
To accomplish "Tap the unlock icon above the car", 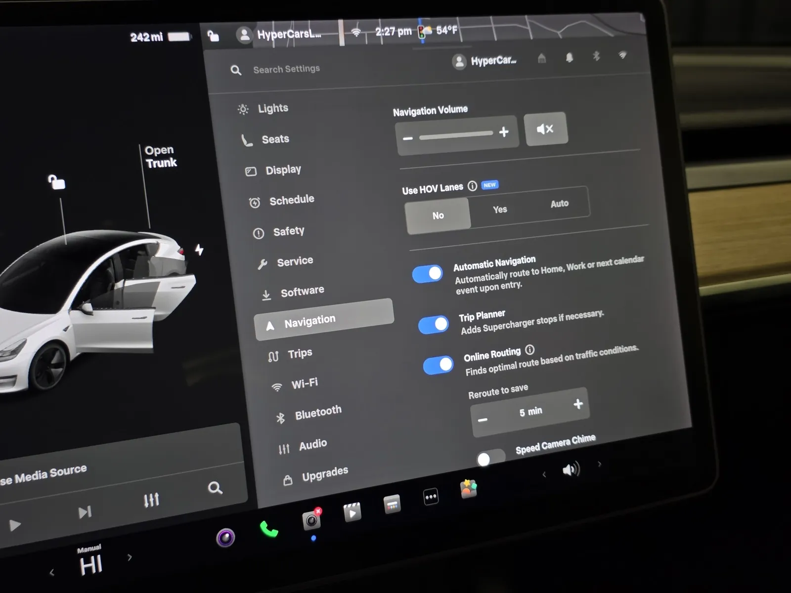I will [56, 182].
